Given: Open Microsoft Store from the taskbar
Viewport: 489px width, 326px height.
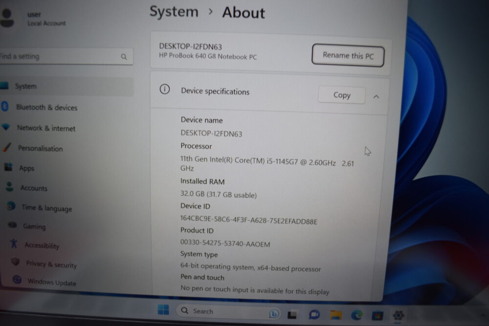Looking at the screenshot, I should [378, 316].
